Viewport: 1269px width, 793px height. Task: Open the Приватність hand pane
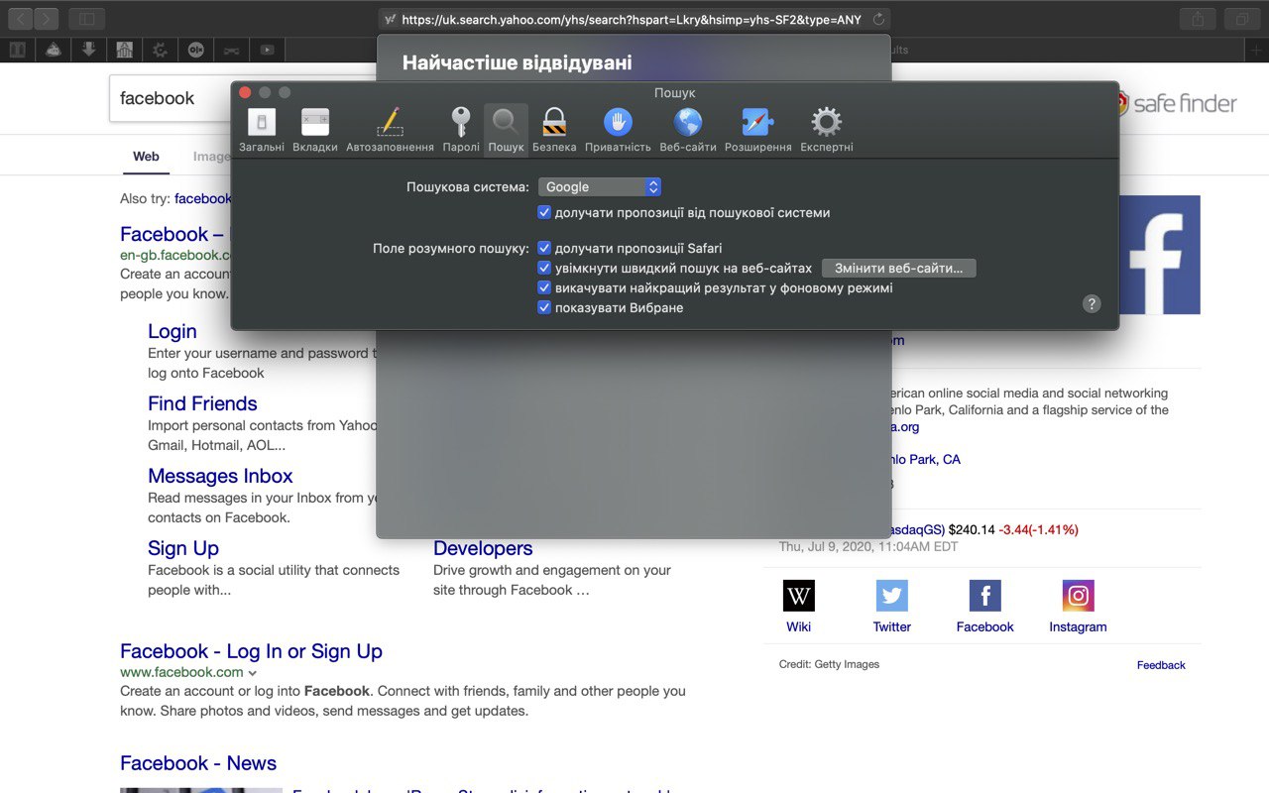point(618,131)
